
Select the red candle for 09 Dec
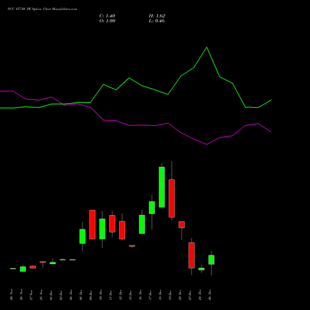[x=92, y=224]
